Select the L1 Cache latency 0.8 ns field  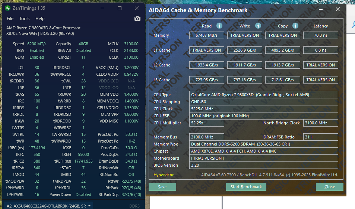coord(321,50)
